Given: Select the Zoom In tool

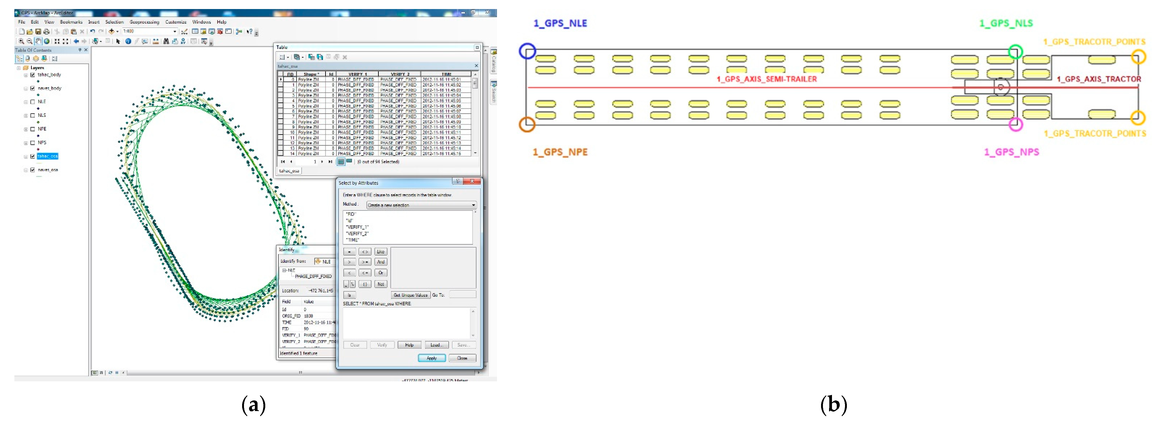Looking at the screenshot, I should 21,41.
